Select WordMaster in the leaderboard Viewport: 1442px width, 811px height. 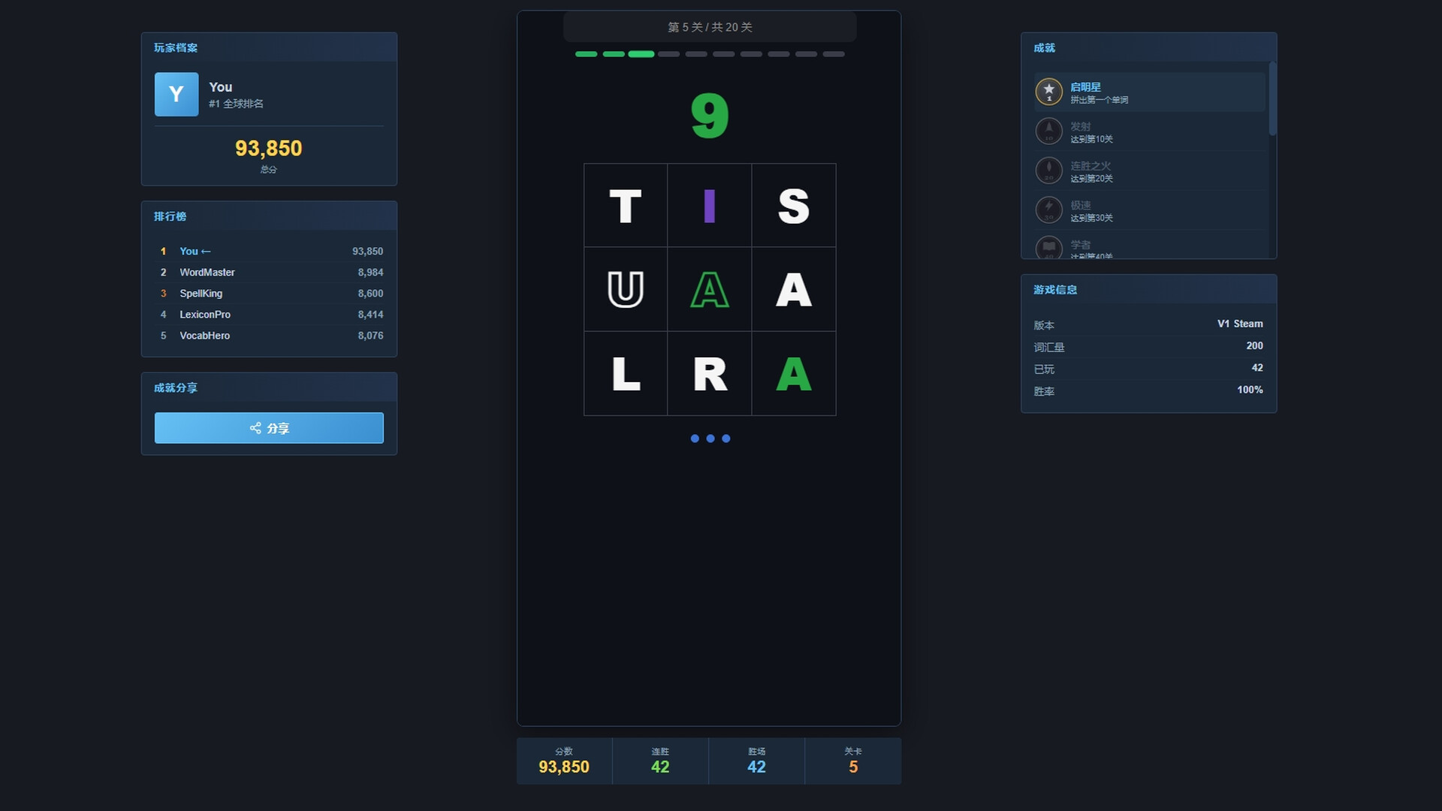269,272
